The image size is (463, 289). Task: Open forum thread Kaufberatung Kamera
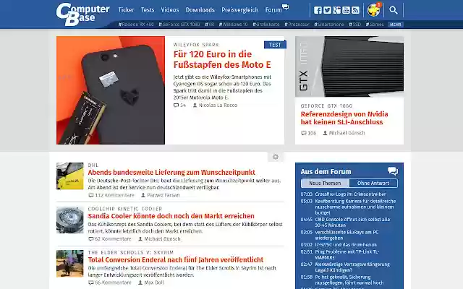pos(355,207)
